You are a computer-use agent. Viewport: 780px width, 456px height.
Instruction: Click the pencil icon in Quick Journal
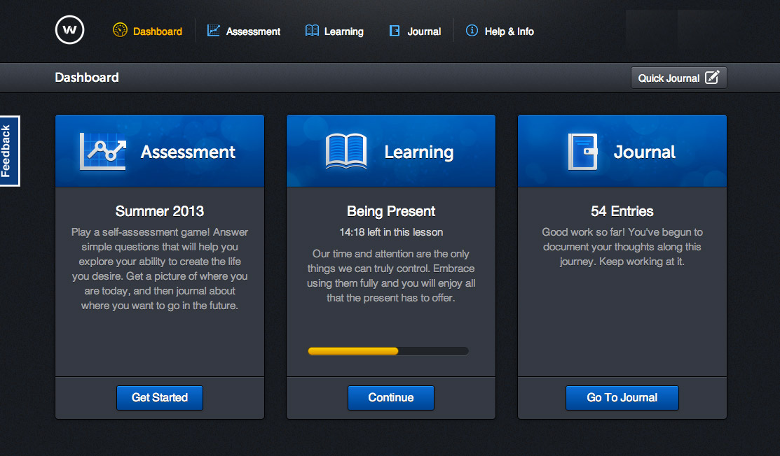(712, 77)
